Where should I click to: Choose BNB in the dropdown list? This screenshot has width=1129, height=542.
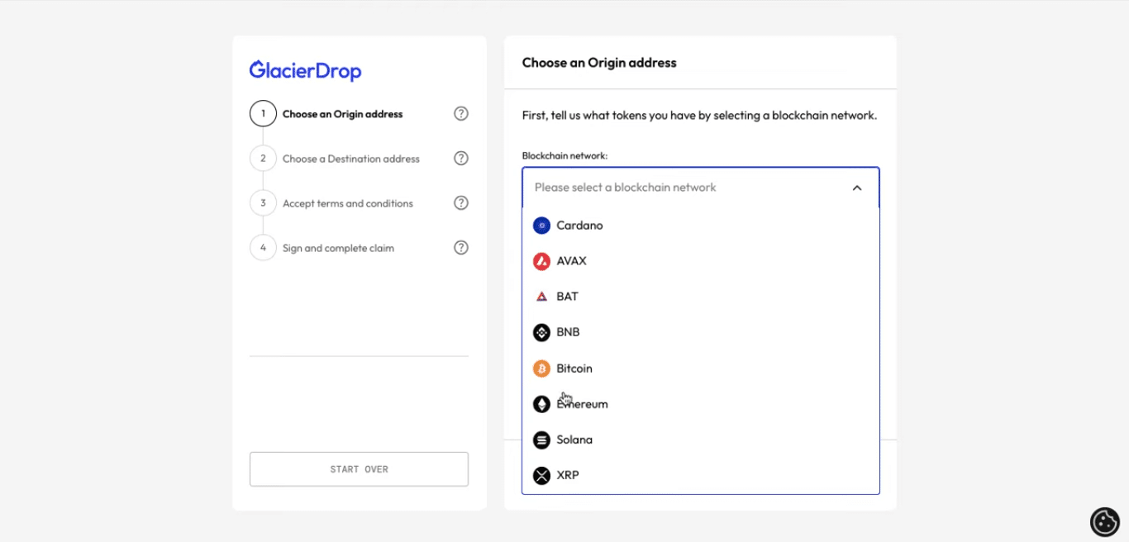(x=701, y=332)
